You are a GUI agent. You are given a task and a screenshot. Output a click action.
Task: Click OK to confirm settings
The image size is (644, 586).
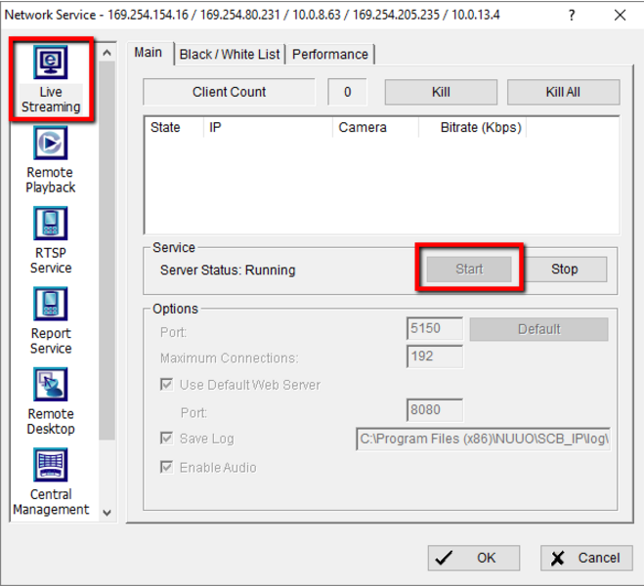click(473, 558)
